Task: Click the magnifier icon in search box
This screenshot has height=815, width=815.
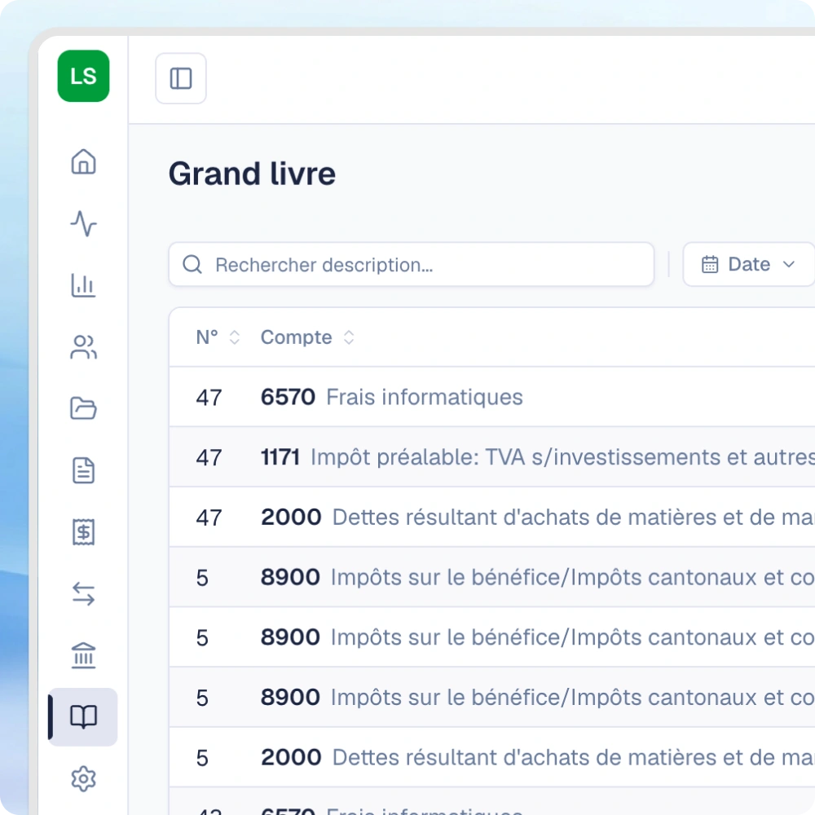Action: point(192,264)
